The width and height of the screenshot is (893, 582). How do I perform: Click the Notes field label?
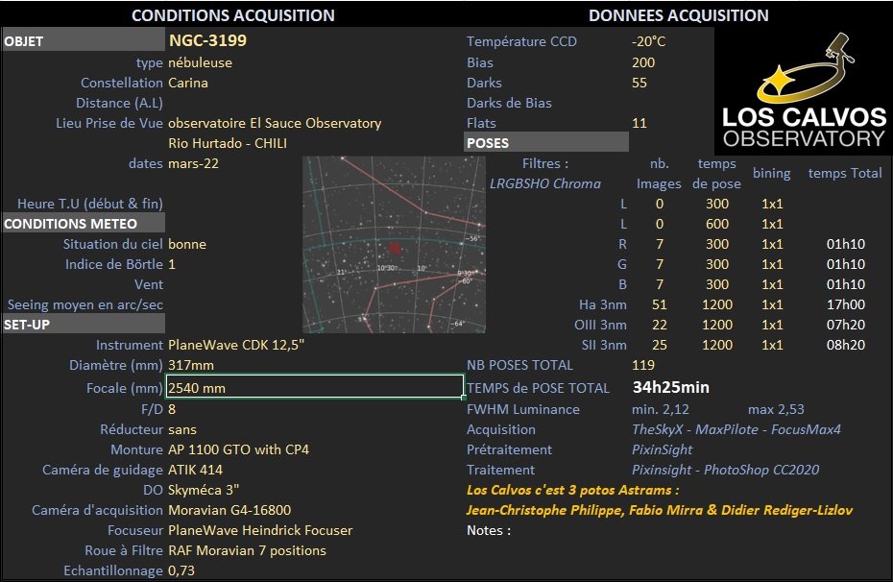pyautogui.click(x=489, y=530)
